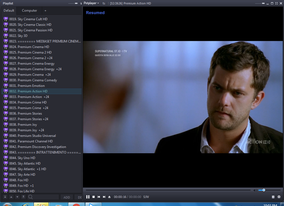
Task: Click the playlist search magnifier icon
Action: [x=31, y=197]
